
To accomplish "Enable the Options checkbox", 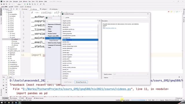I will pos(103,78).
